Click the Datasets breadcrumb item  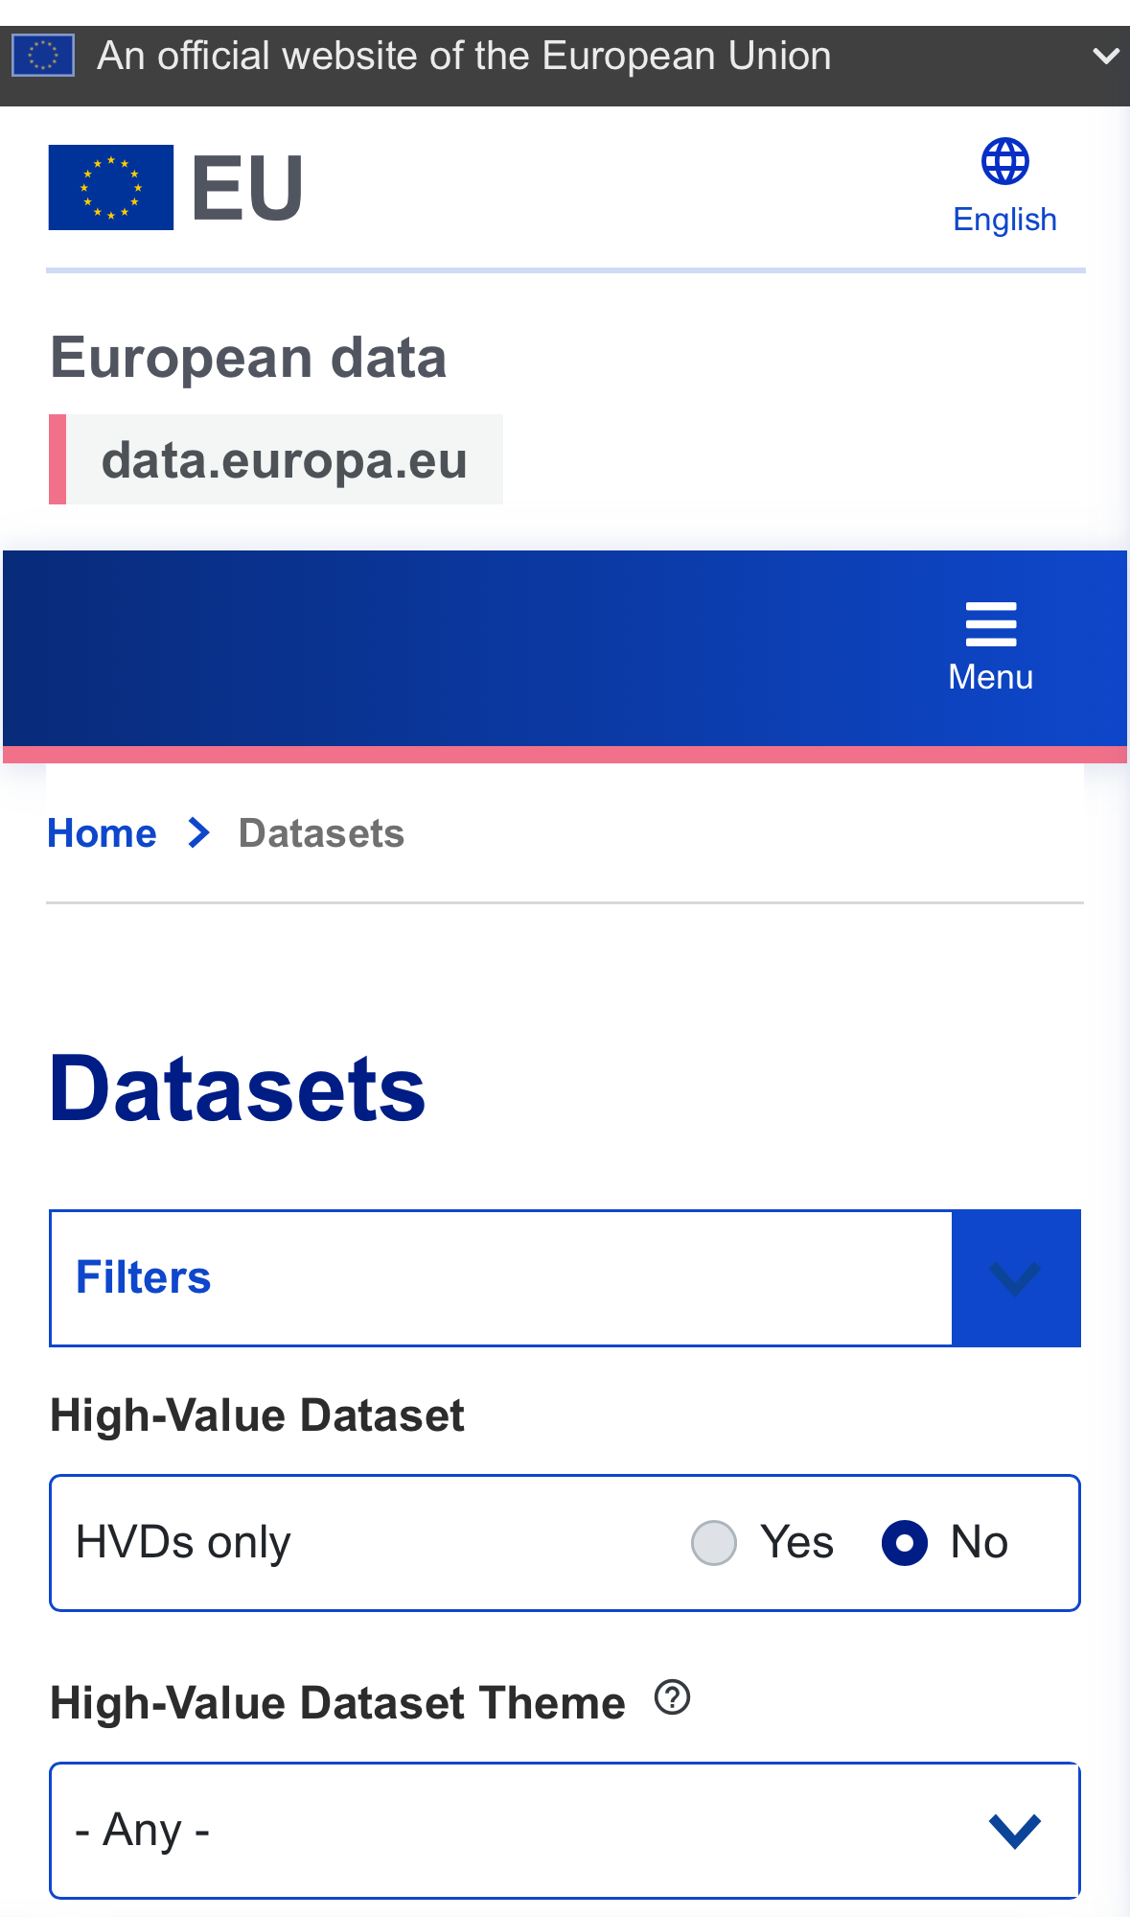click(321, 833)
